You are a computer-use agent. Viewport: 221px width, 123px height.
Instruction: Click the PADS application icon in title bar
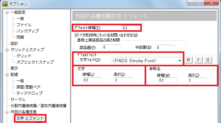(5, 4)
